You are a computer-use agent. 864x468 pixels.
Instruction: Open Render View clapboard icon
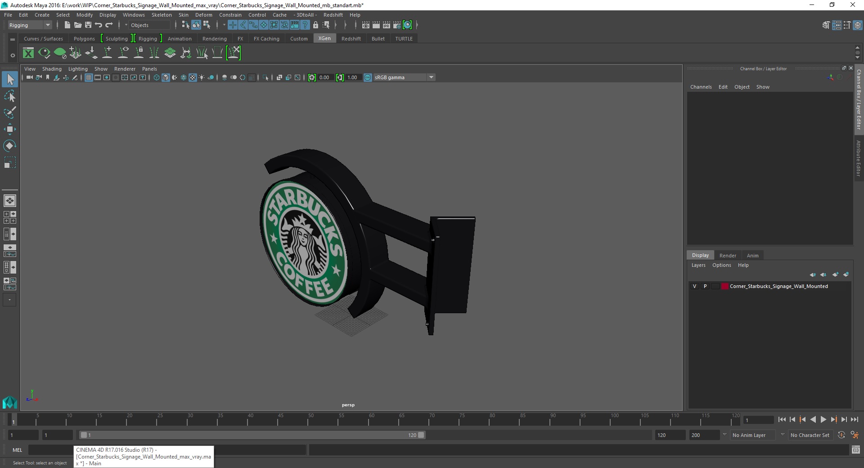pyautogui.click(x=366, y=25)
